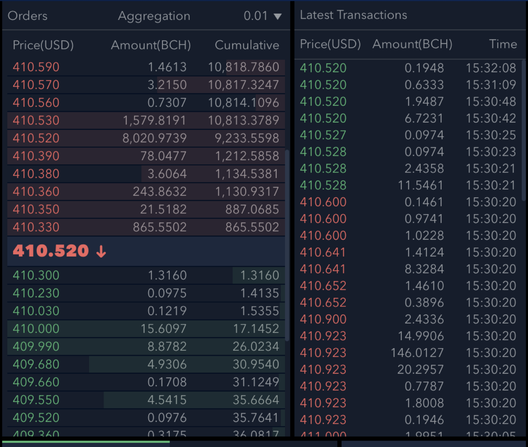The width and height of the screenshot is (528, 447).
Task: Select sell order at price 410.560
Action: [x=146, y=103]
